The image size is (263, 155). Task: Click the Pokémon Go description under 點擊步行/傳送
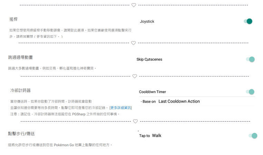pos(60,145)
